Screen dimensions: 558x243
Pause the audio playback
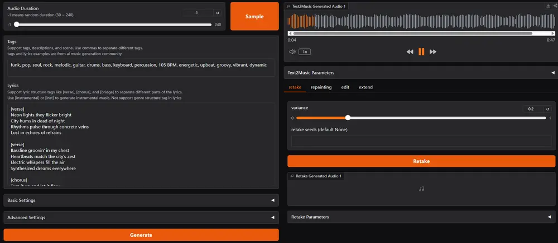tap(421, 52)
